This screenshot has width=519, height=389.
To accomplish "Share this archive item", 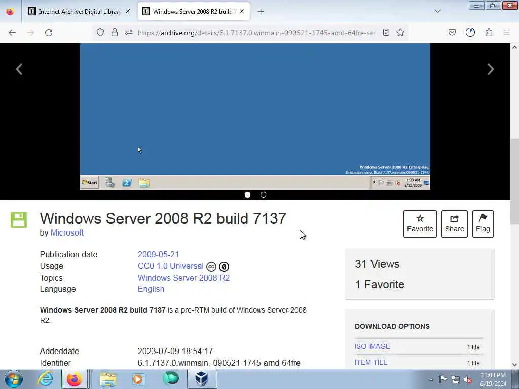I will (x=455, y=224).
